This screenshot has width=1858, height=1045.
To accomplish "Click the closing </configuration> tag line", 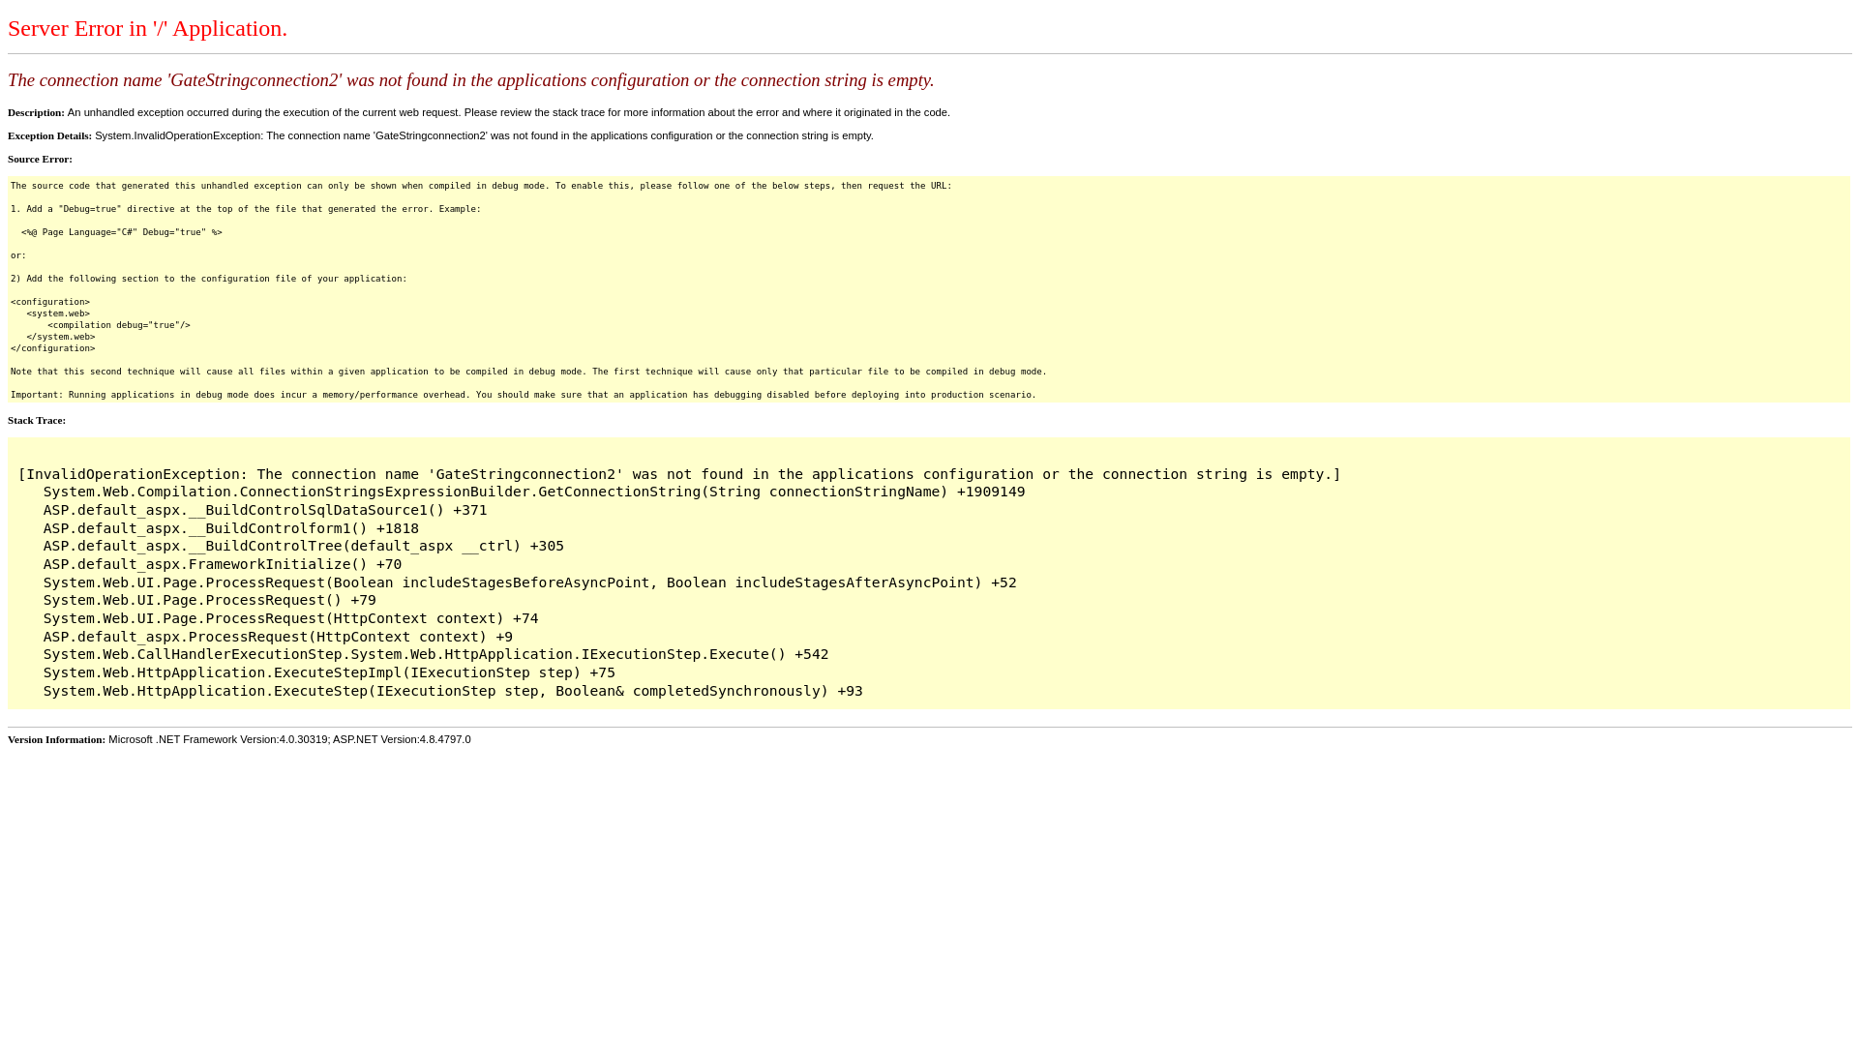I will coord(53,349).
